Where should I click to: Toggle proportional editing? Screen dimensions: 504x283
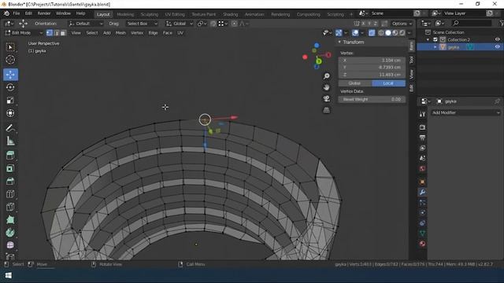point(235,24)
